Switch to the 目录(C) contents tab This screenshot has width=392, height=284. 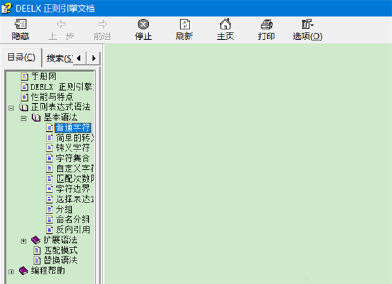pyautogui.click(x=22, y=57)
